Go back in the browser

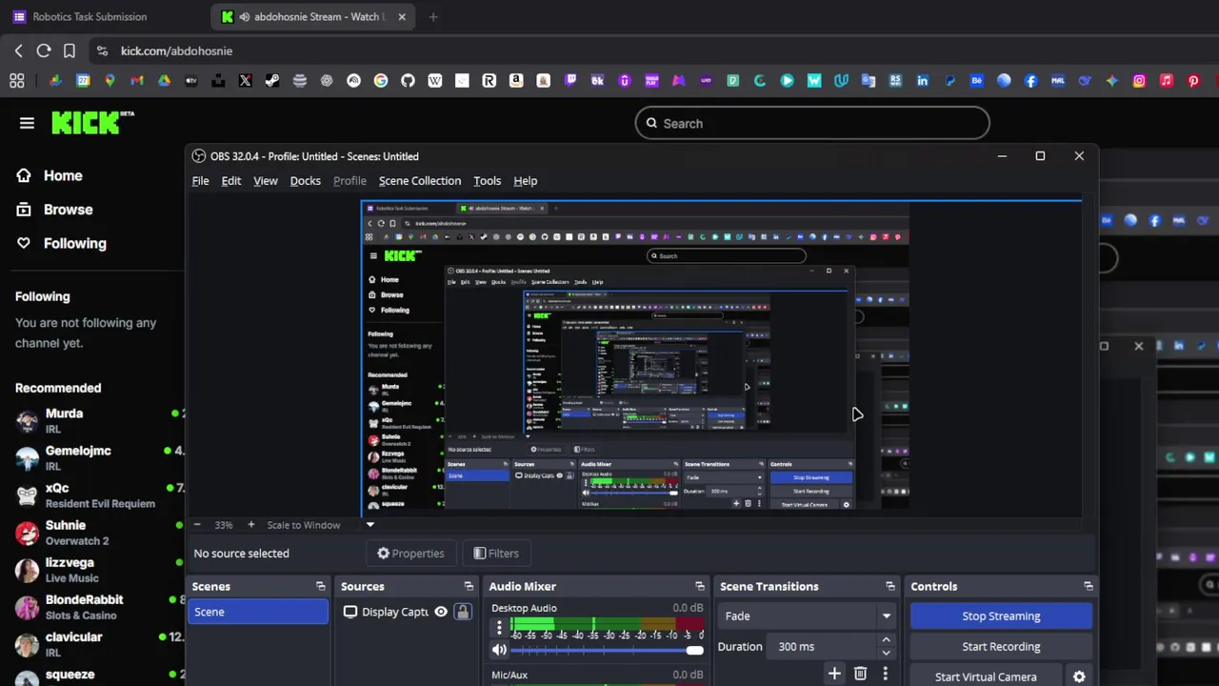pyautogui.click(x=18, y=50)
